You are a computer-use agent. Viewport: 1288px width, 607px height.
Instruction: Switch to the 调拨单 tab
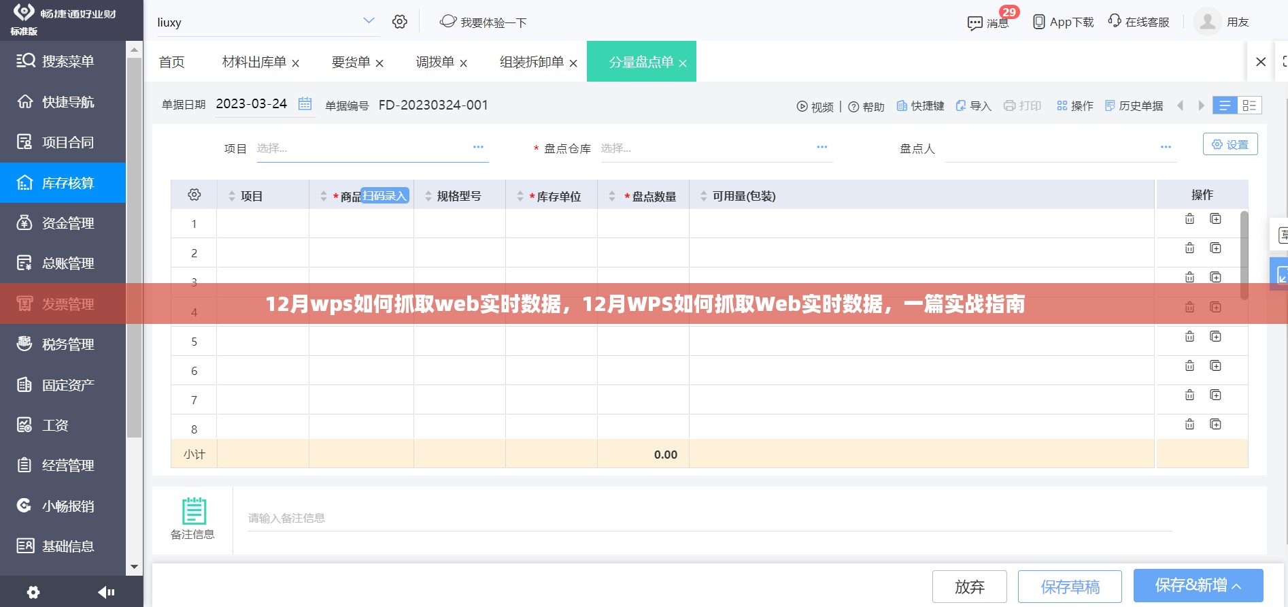pos(435,62)
